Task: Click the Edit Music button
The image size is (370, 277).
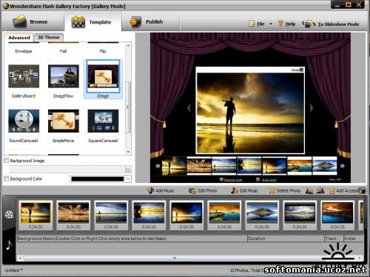Action: [245, 190]
